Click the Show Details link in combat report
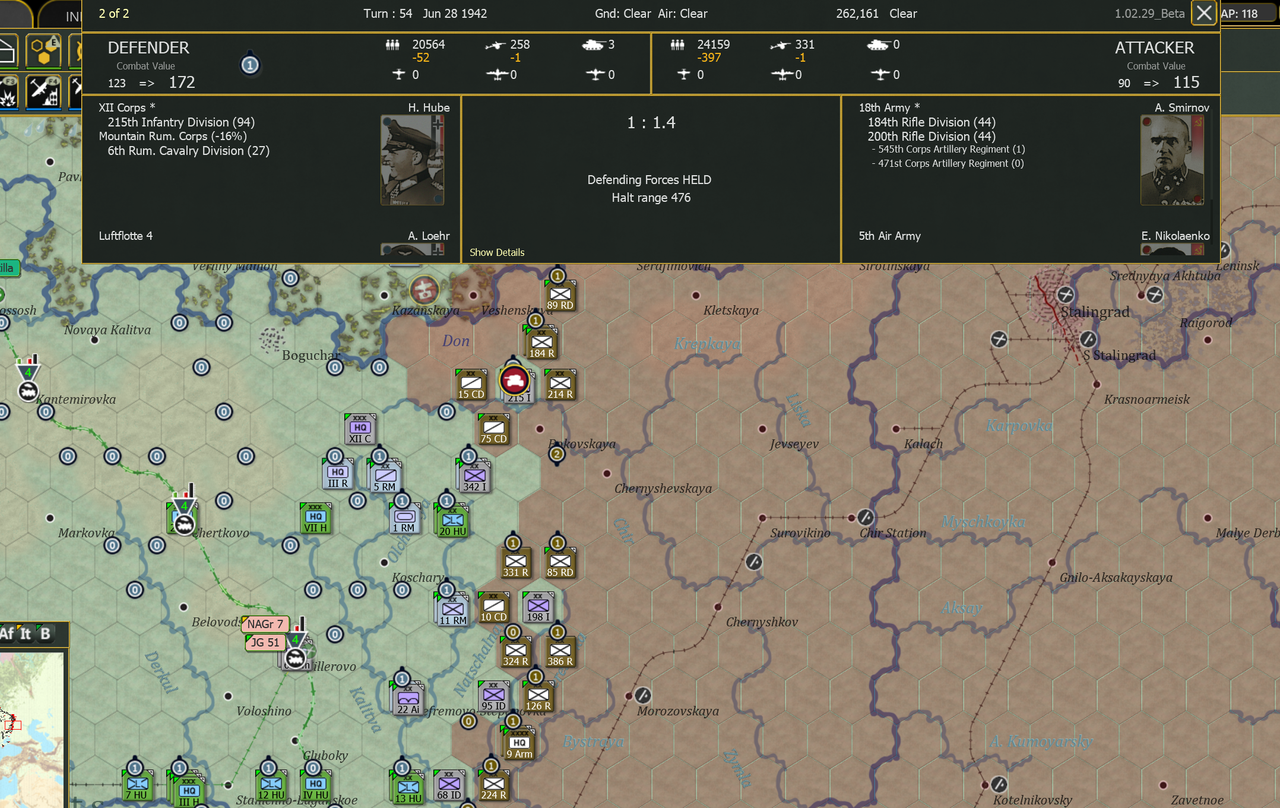Screen dimensions: 1280x808 497,252
